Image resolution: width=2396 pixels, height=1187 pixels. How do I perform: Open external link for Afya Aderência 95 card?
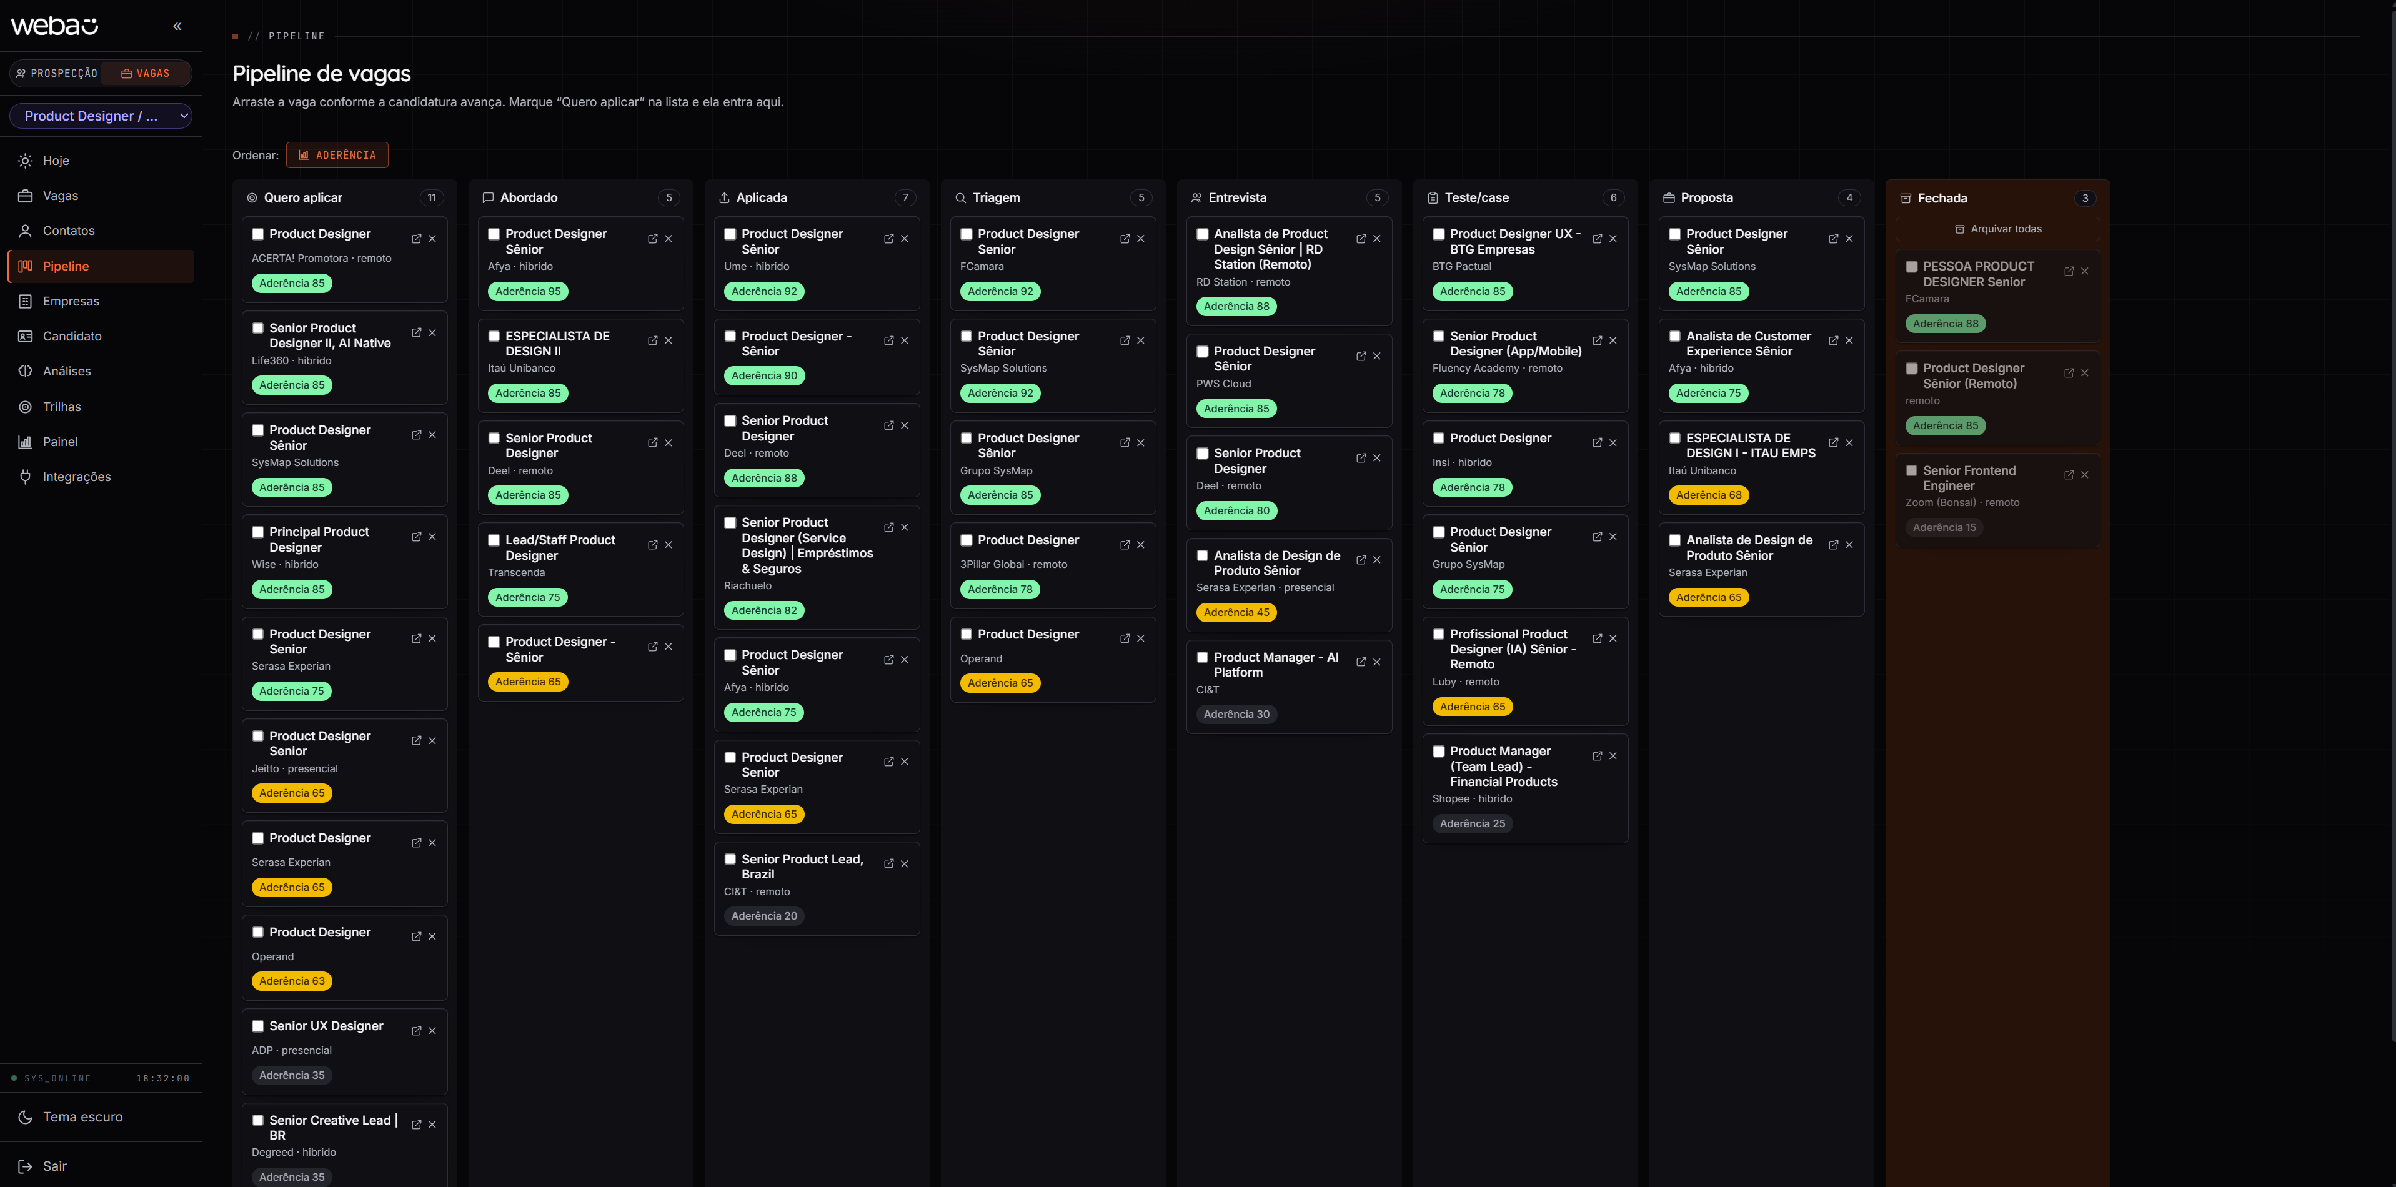pyautogui.click(x=653, y=239)
